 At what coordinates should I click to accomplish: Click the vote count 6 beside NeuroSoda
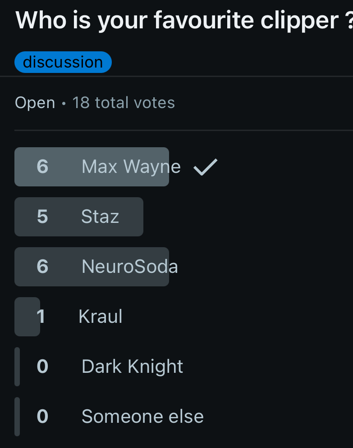click(x=42, y=267)
